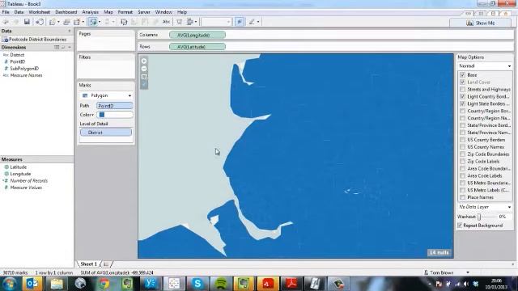Click the Save icon in toolbar
This screenshot has width=518, height=291.
27,22
